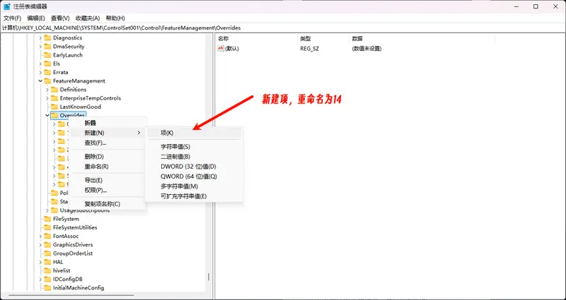Collapse the FeatureManagement tree node

point(40,80)
